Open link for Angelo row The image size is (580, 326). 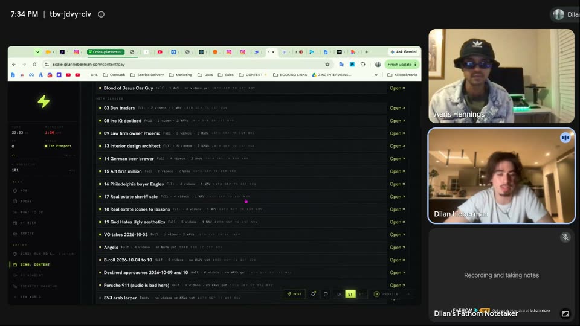(398, 248)
